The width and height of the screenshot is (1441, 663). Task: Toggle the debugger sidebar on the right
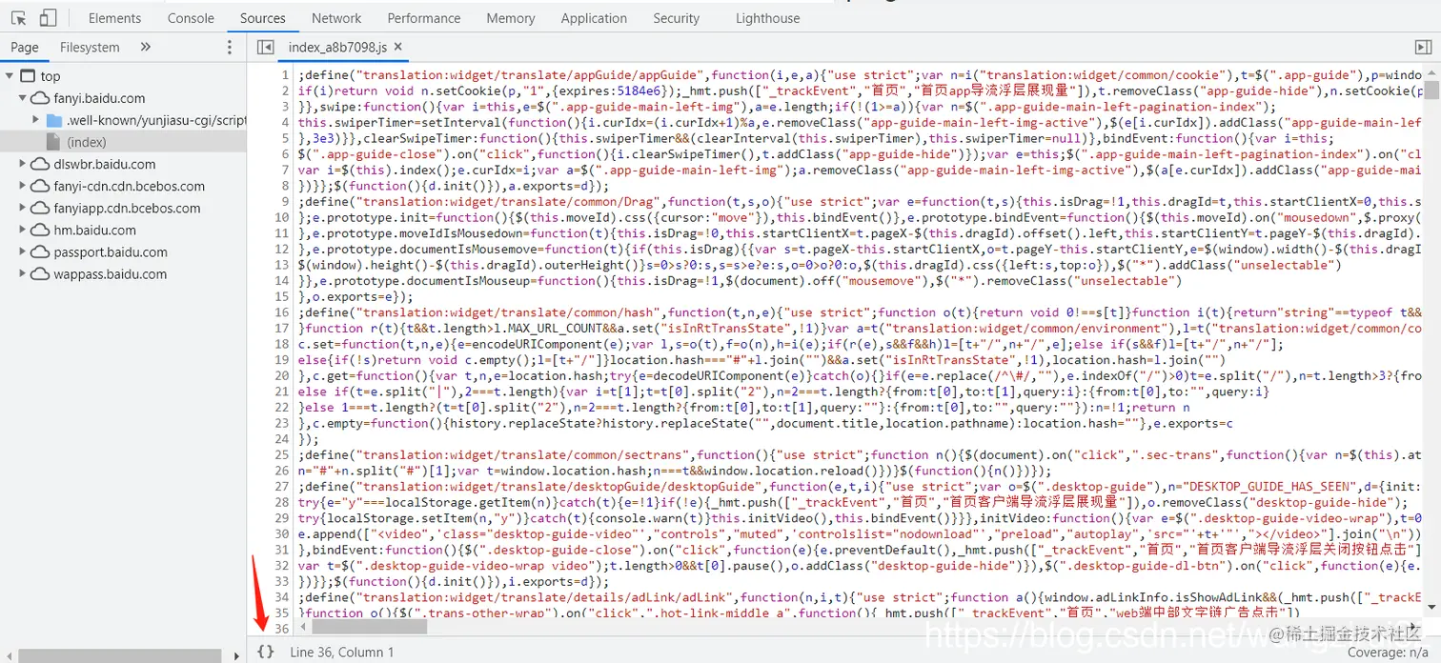(1423, 47)
